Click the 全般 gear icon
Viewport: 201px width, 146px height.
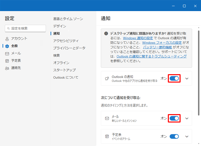click(x=7, y=46)
